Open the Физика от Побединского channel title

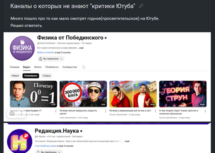tap(70, 38)
